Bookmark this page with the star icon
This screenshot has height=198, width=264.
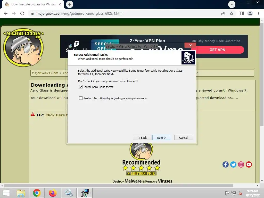[x=232, y=13]
